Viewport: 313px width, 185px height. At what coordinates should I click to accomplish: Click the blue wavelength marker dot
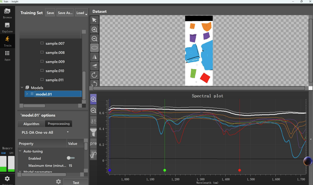[110, 170]
